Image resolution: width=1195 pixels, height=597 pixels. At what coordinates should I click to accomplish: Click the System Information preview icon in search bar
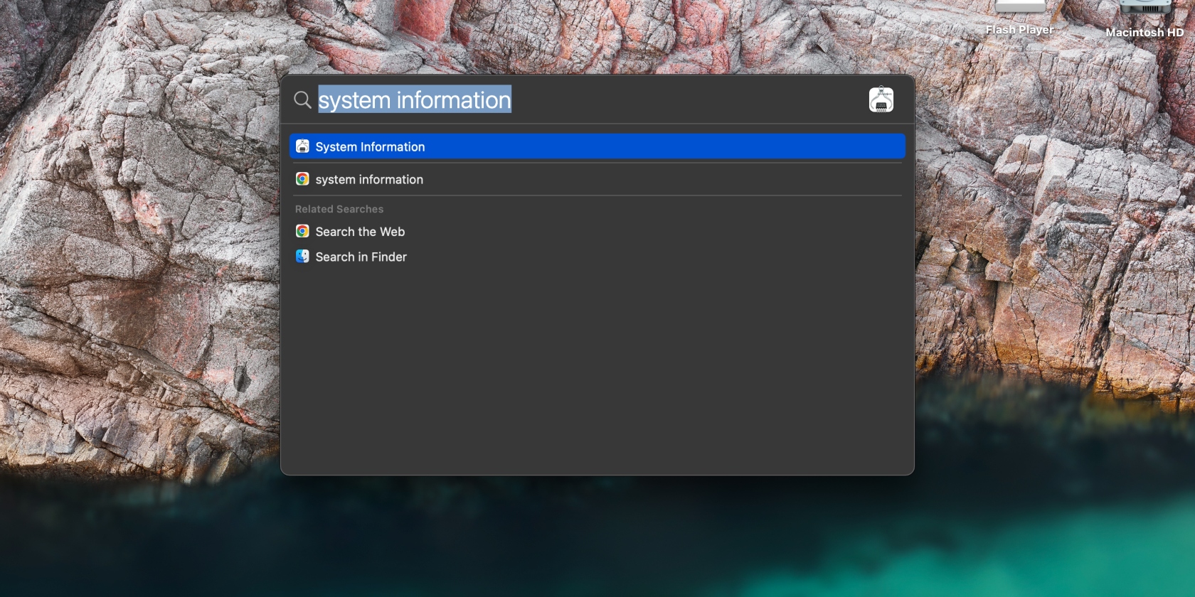(x=881, y=99)
